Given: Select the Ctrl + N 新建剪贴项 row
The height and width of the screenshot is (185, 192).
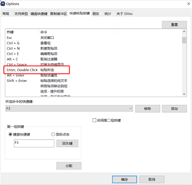Looking at the screenshot, I should (94, 49).
